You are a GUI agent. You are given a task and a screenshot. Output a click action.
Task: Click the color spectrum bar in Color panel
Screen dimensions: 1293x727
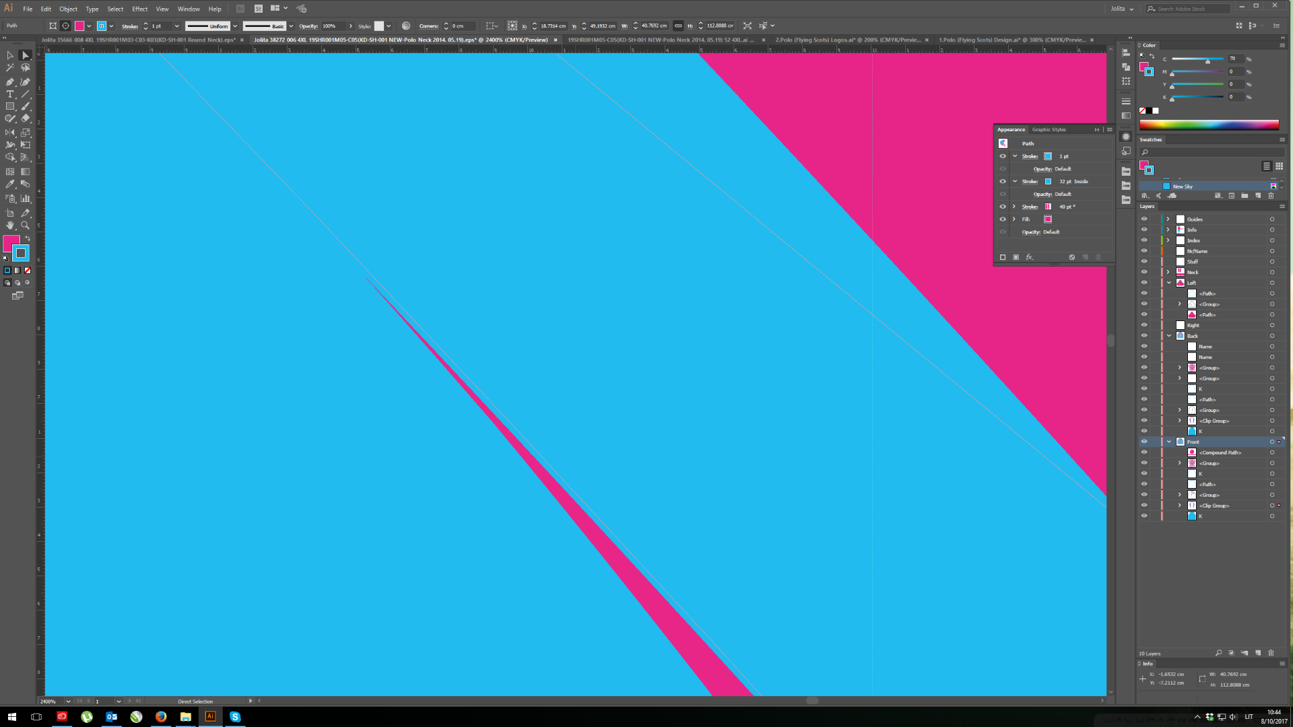(1208, 125)
